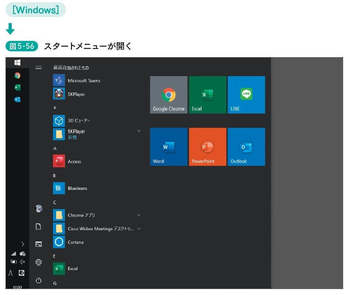The image size is (350, 295).
Task: Click the network signal tray icon
Action: click(x=14, y=254)
